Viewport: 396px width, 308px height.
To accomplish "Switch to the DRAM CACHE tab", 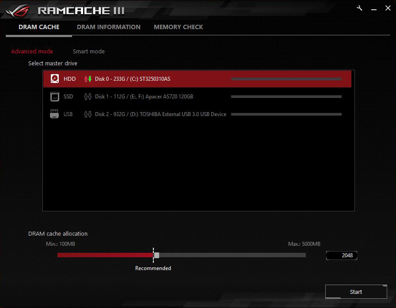I will (39, 27).
